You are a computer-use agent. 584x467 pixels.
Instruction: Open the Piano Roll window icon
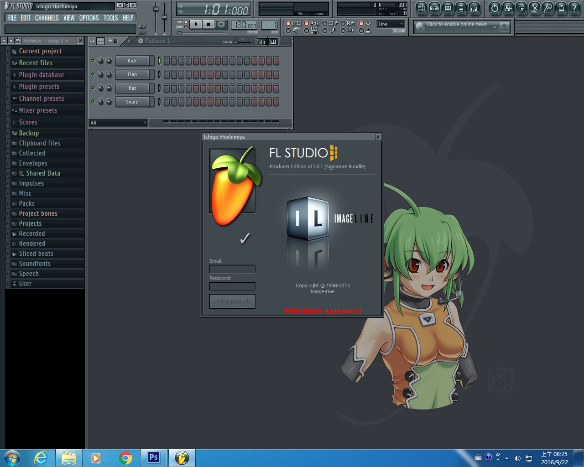[x=448, y=8]
